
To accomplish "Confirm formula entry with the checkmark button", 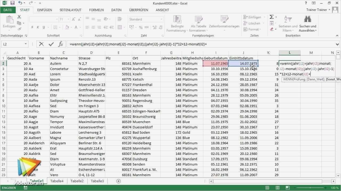I will pyautogui.click(x=51, y=44).
